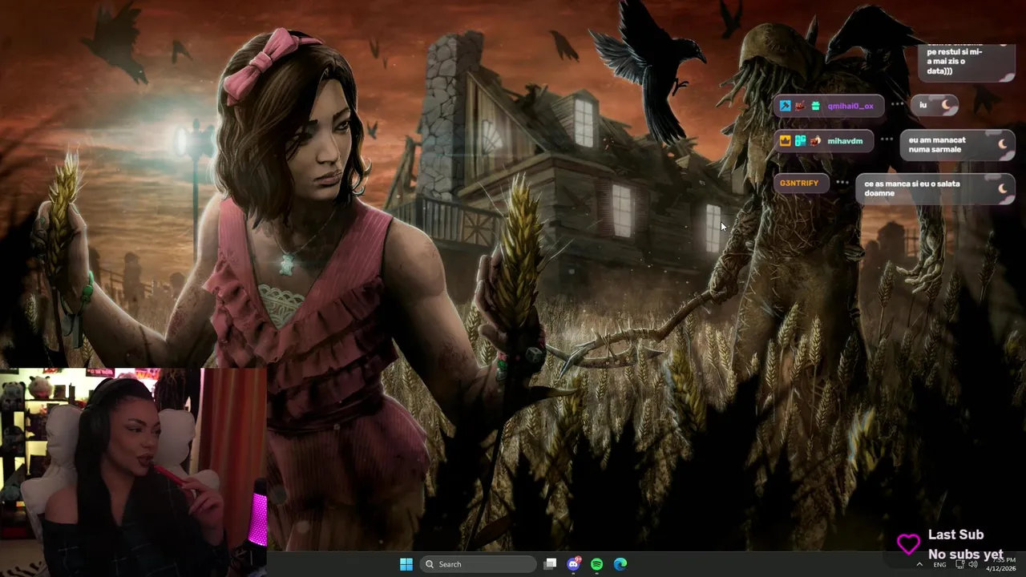The image size is (1026, 577).
Task: Click the 'No subs yet' text
Action: (x=966, y=555)
